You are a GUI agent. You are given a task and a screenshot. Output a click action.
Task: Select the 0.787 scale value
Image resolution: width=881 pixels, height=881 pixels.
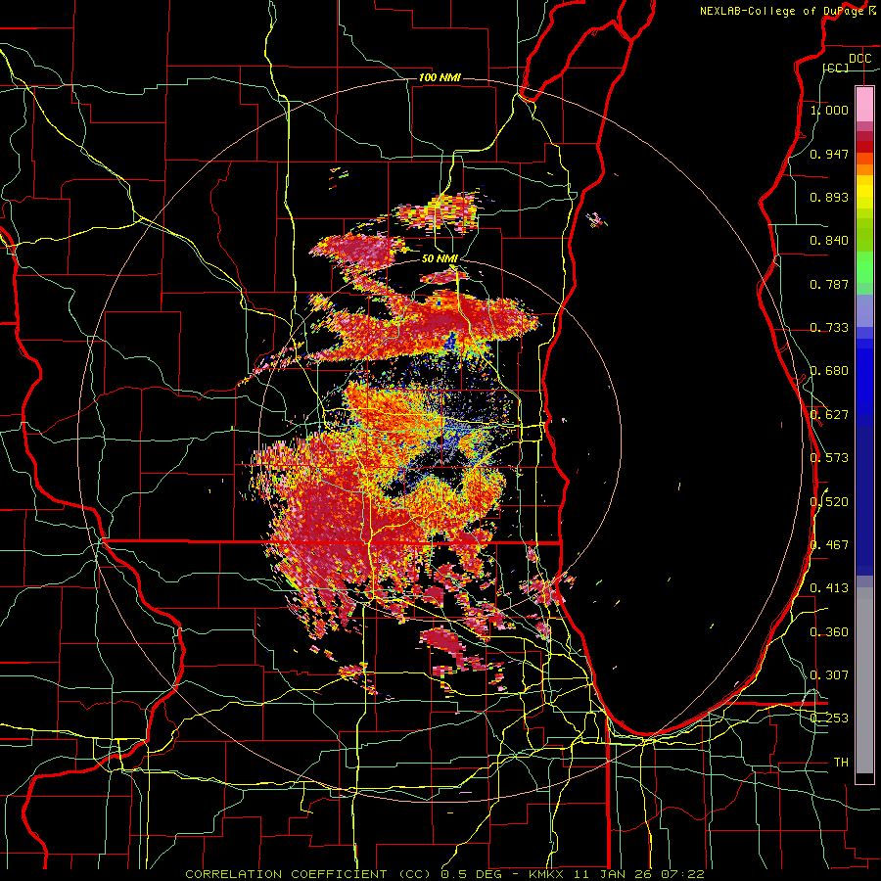point(829,284)
